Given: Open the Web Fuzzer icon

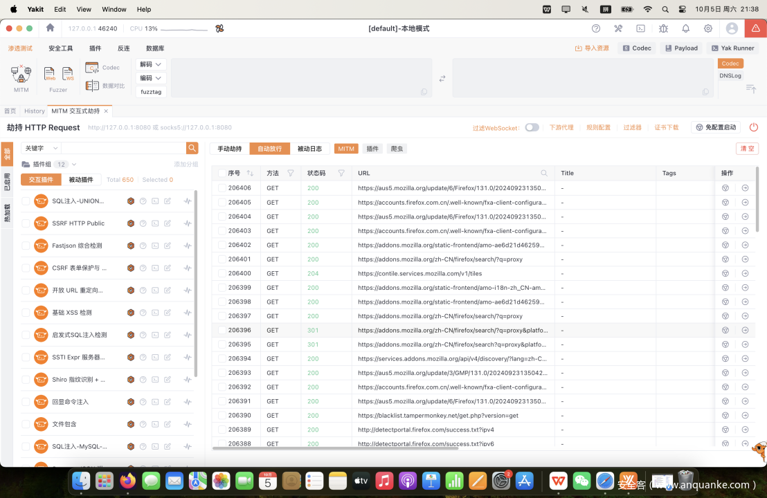Looking at the screenshot, I should 50,74.
